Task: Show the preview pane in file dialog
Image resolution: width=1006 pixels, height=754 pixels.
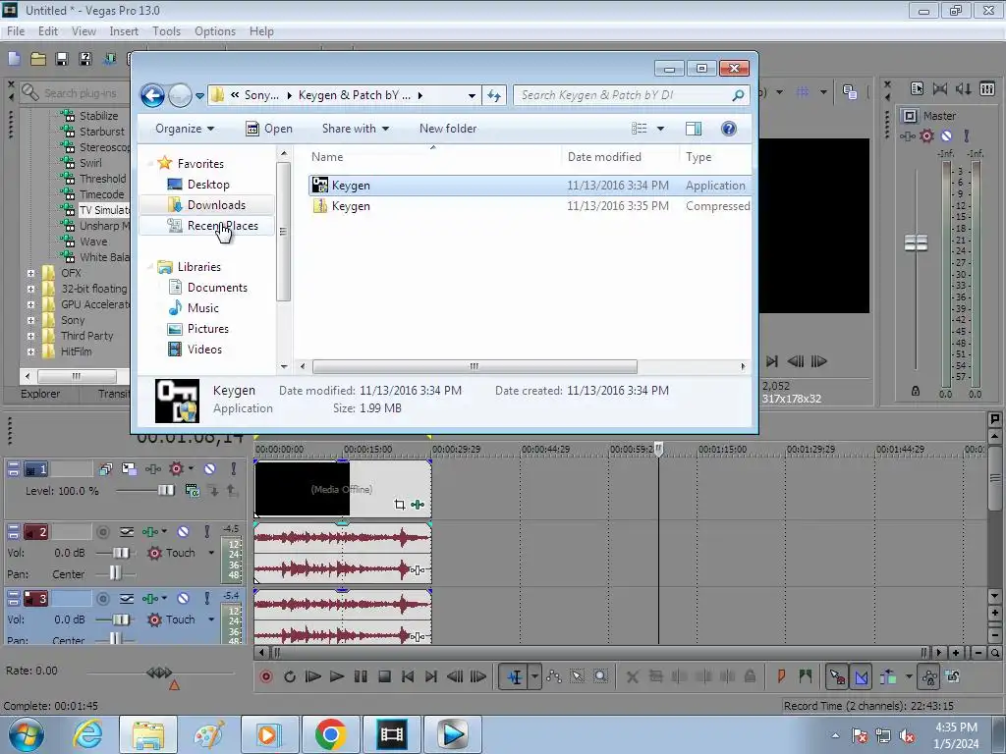Action: (x=694, y=129)
